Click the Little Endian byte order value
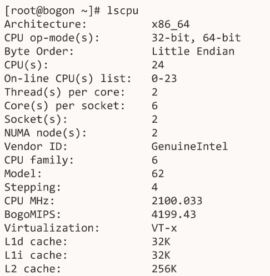The height and width of the screenshot is (276, 270). click(x=193, y=52)
